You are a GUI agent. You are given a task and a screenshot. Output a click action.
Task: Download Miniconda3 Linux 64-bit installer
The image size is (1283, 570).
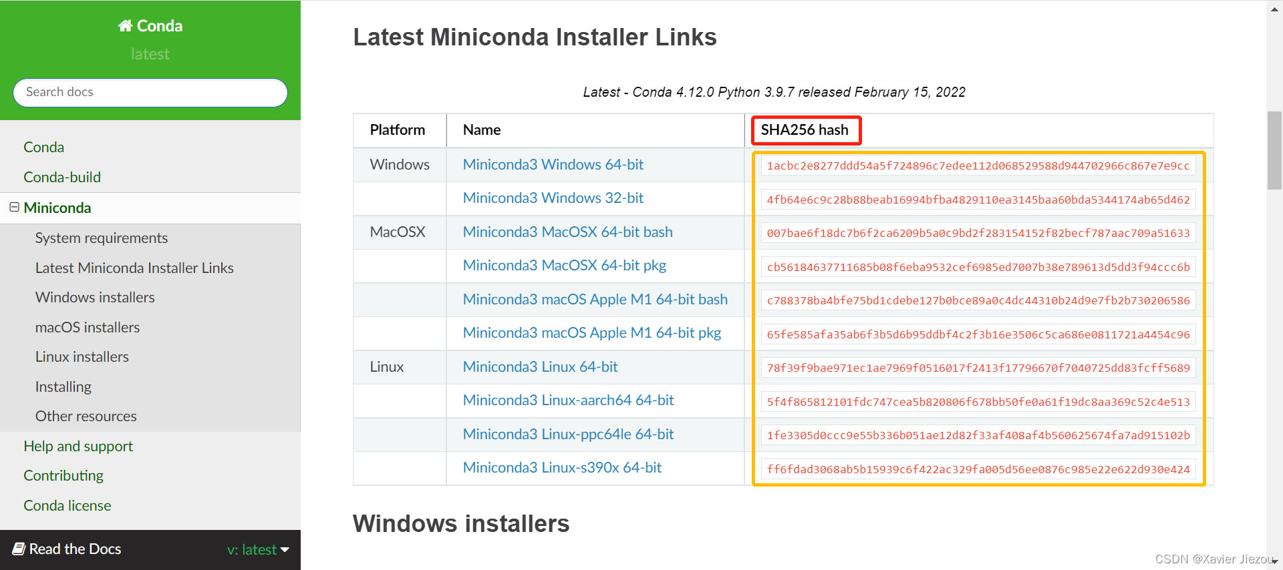tap(541, 366)
